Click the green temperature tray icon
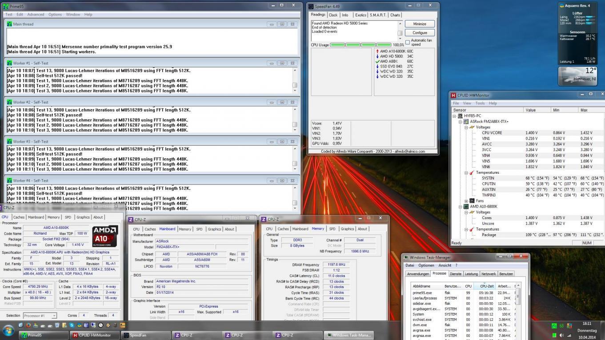Image resolution: width=605 pixels, height=340 pixels. point(561,326)
